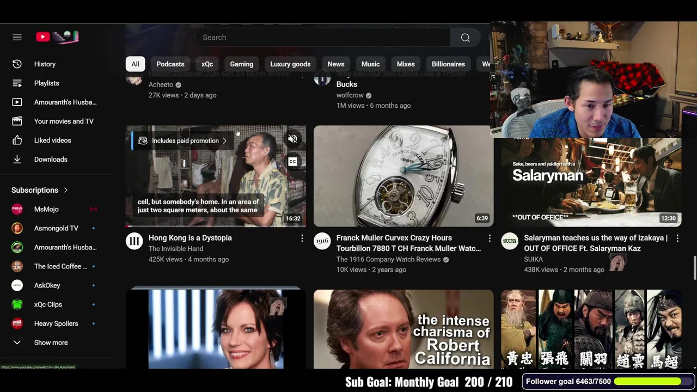Open options menu for Franck Muller video

click(x=490, y=238)
